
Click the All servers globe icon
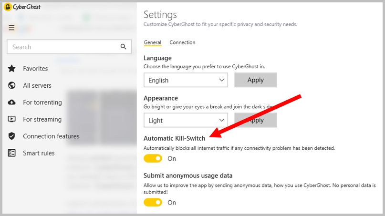tap(11, 85)
